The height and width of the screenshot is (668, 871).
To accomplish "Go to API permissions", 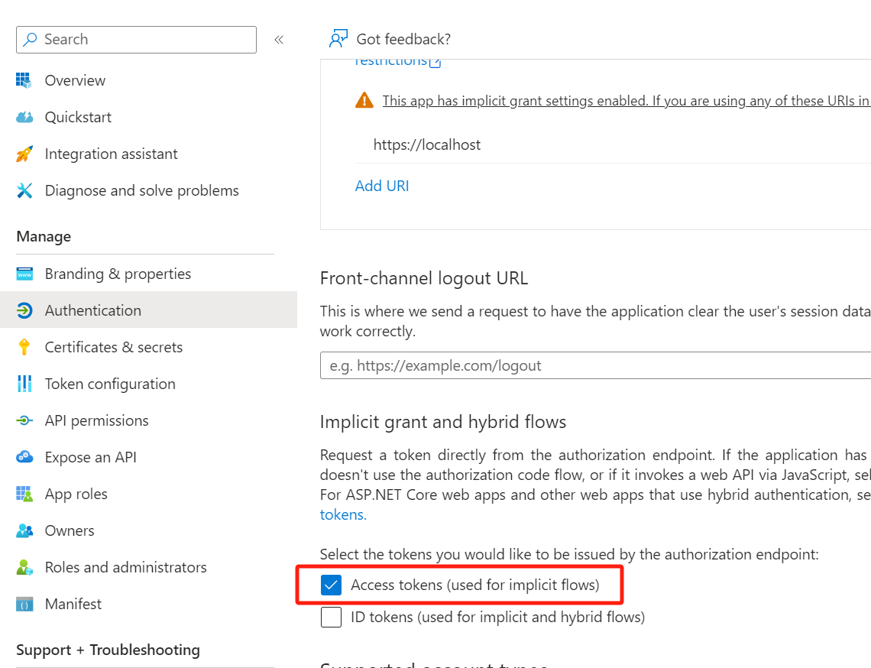I will coord(97,420).
